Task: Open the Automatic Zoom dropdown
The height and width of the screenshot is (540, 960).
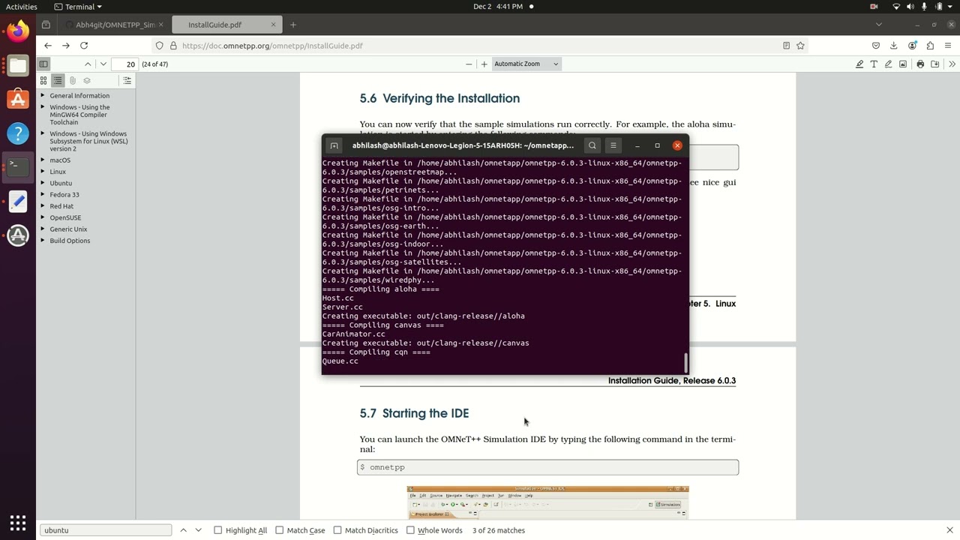Action: [x=526, y=64]
